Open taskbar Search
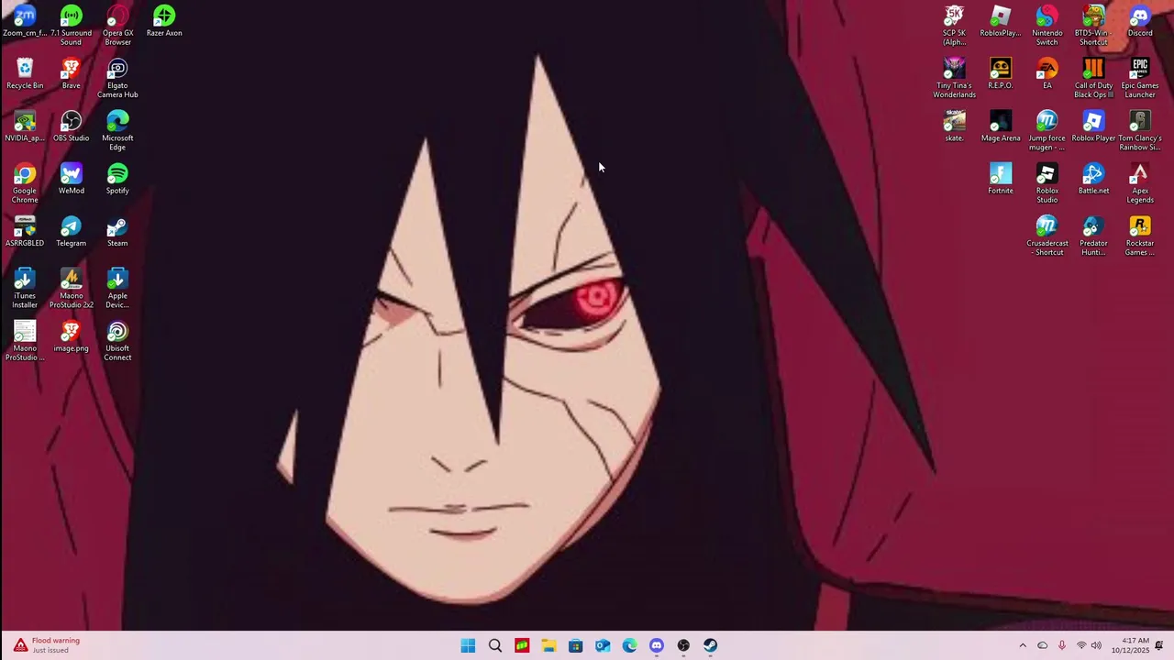 [x=495, y=645]
